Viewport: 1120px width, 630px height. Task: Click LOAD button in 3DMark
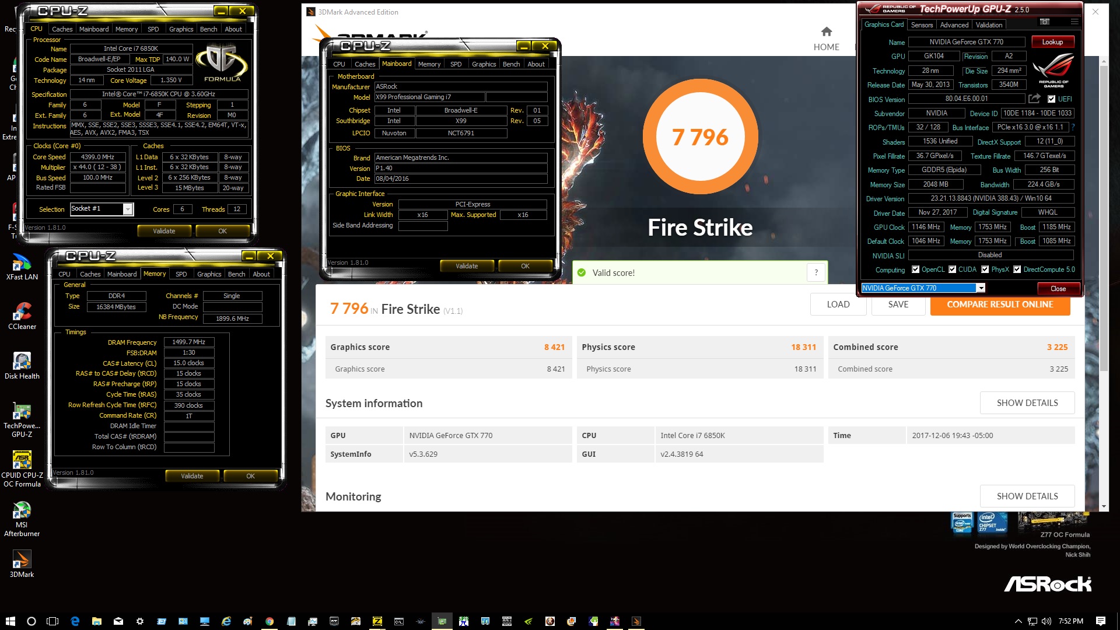(838, 304)
